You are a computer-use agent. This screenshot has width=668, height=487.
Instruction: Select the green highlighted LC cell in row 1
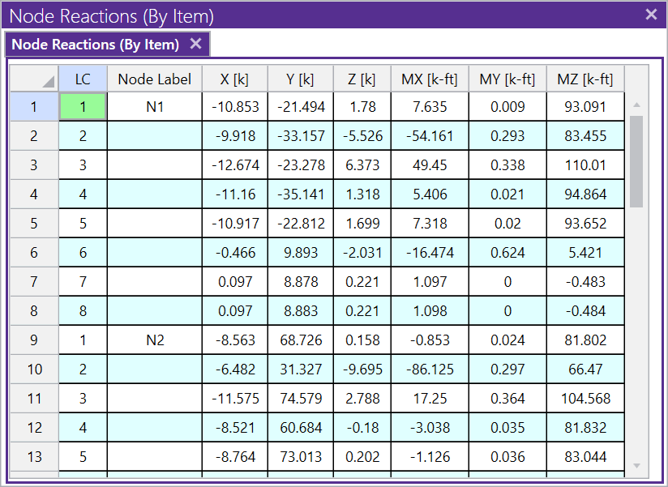83,107
